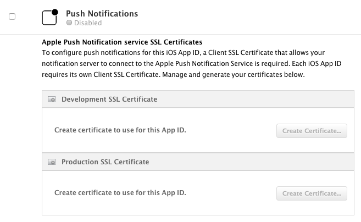Click the black badge dot on notification icon

(55, 12)
